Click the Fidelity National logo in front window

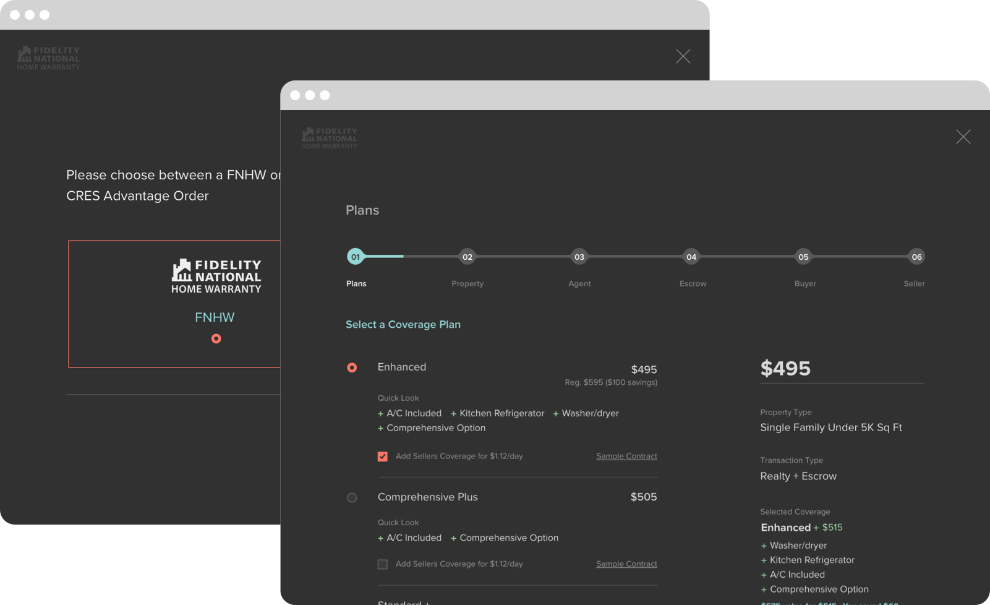[x=329, y=138]
